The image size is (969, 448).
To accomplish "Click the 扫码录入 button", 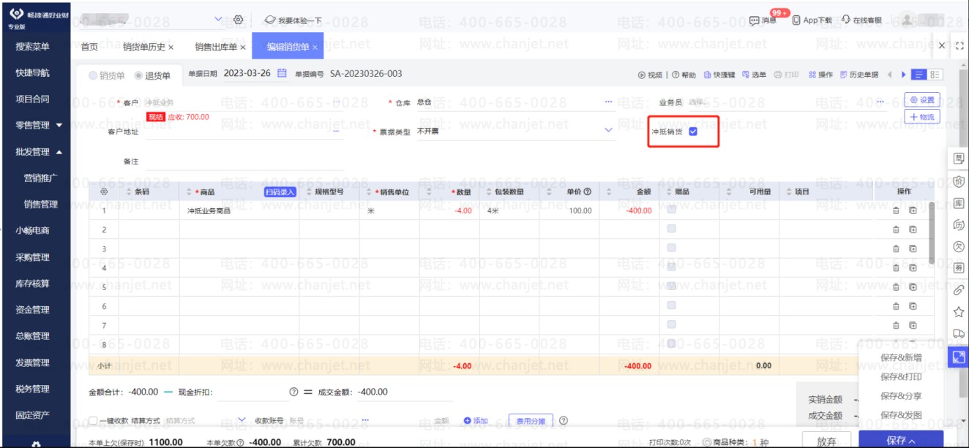I will point(280,191).
